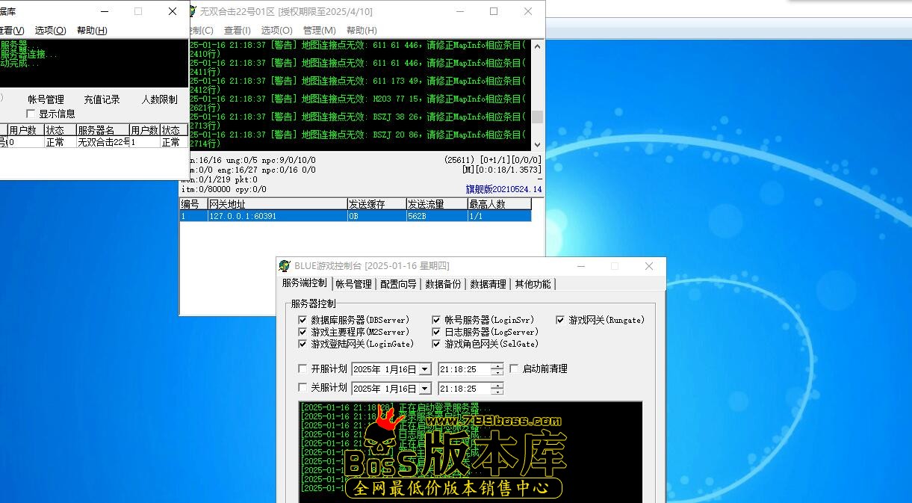Increase 开服计划 time with spinner up arrow

(x=497, y=365)
